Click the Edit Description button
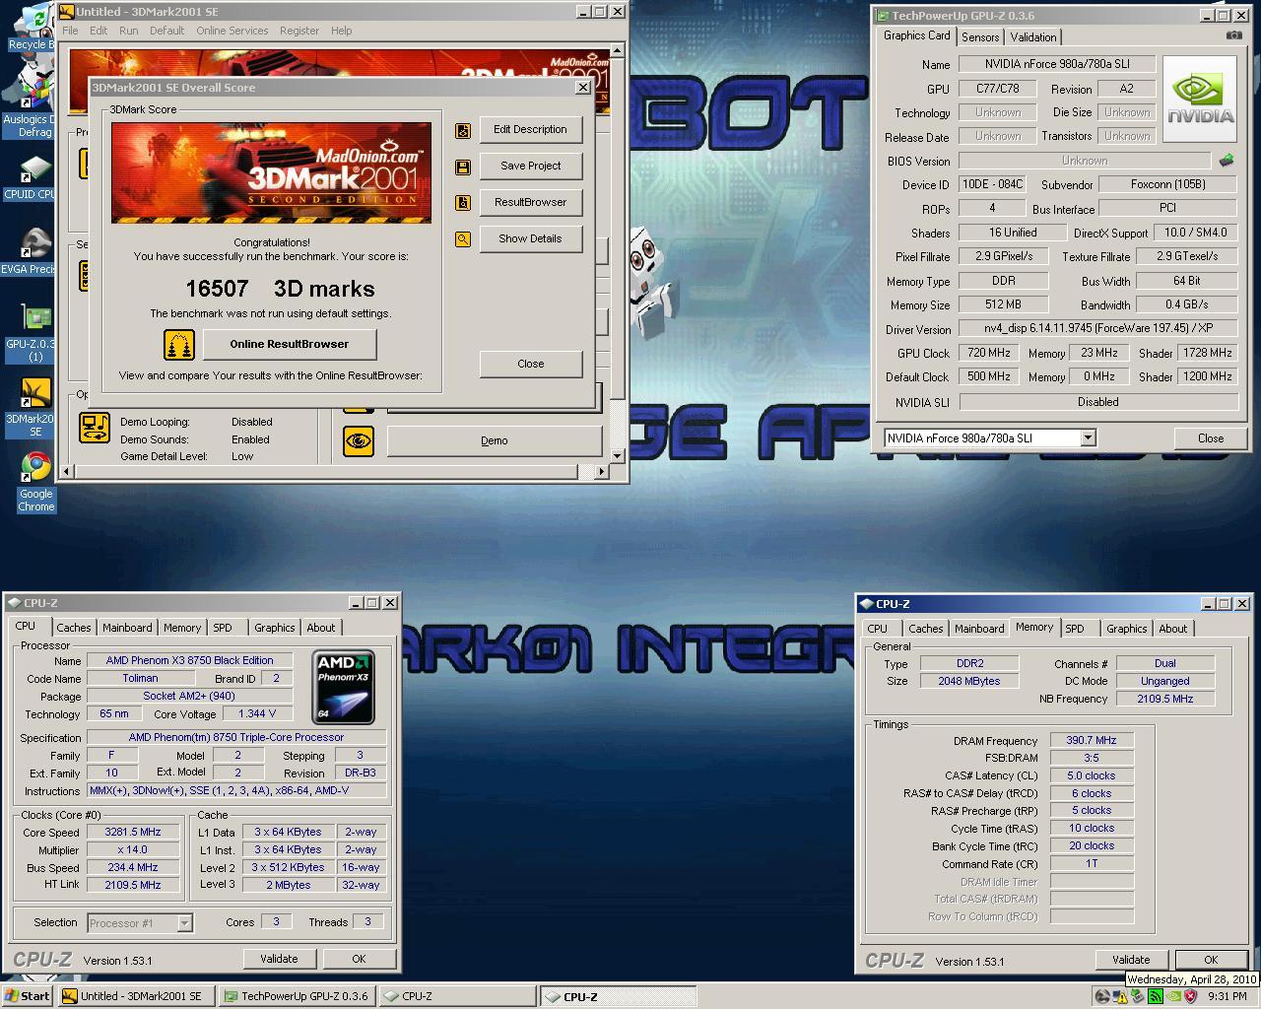This screenshot has height=1009, width=1261. [x=530, y=130]
